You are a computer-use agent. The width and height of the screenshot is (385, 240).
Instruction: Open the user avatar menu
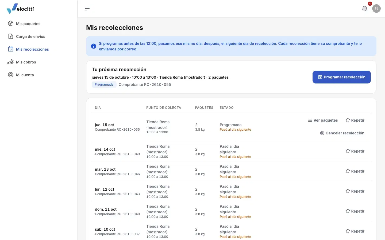click(x=376, y=9)
